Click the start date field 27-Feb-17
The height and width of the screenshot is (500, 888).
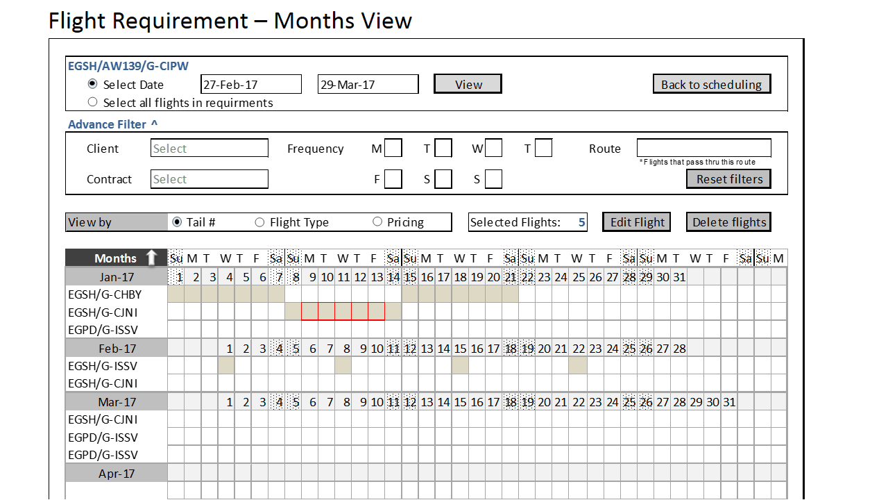251,84
